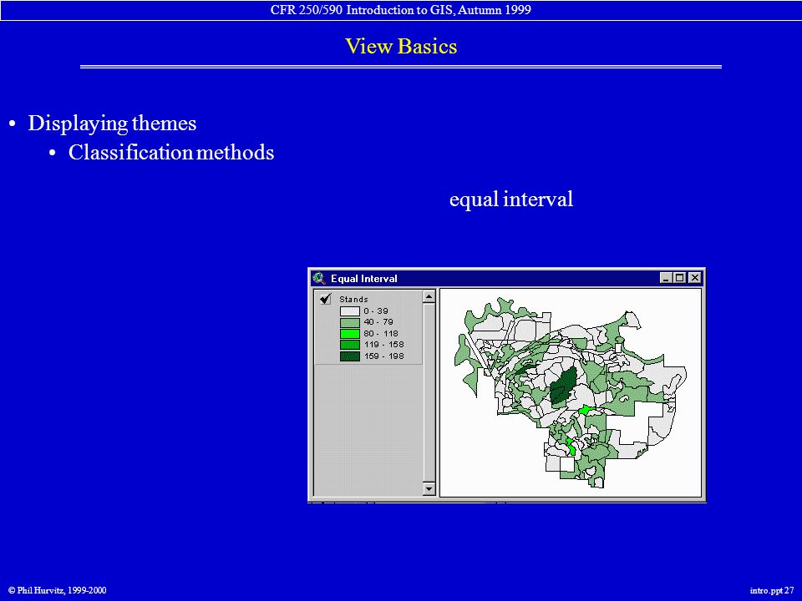Click the CFR 250/590 course header

coord(401,10)
